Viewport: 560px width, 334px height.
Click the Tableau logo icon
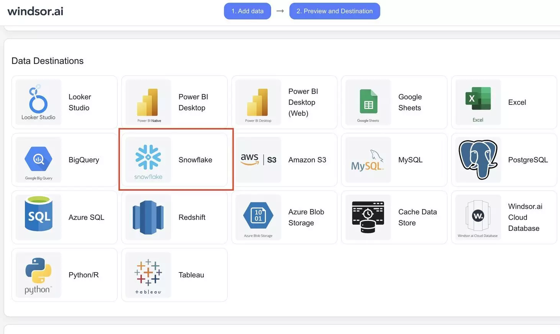point(148,275)
